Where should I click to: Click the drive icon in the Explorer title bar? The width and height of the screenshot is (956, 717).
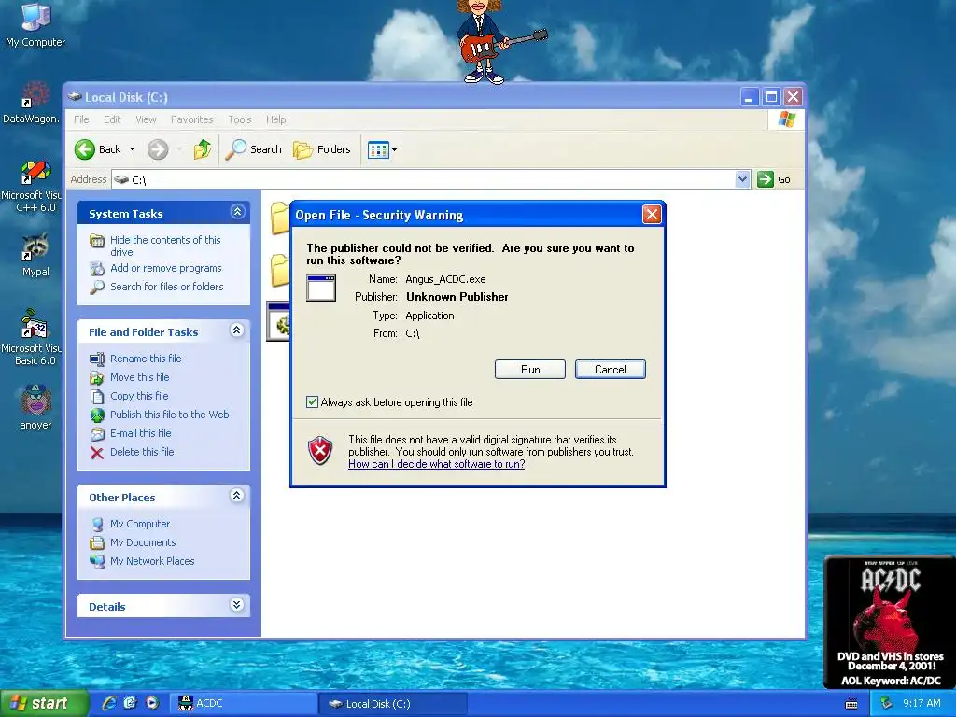[75, 96]
